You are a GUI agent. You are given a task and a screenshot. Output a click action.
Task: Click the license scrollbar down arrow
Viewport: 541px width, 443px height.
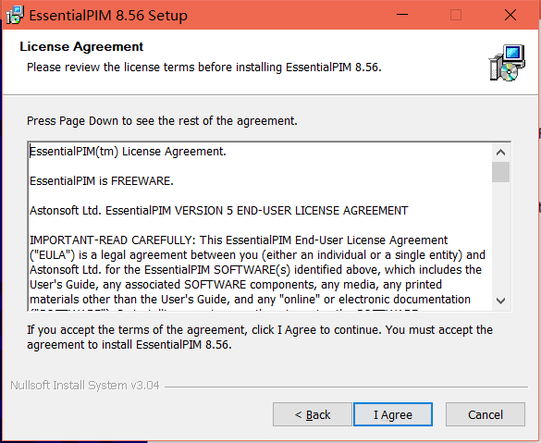(500, 301)
